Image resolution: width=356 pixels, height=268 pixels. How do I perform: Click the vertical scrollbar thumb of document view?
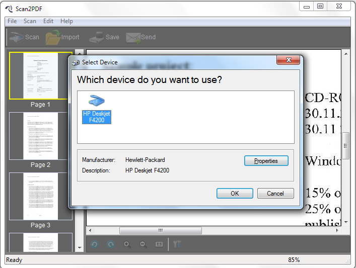coord(345,146)
